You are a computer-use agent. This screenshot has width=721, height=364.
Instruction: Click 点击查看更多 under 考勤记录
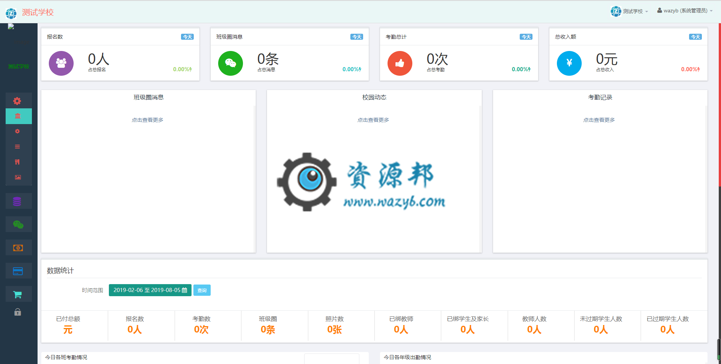pyautogui.click(x=599, y=120)
